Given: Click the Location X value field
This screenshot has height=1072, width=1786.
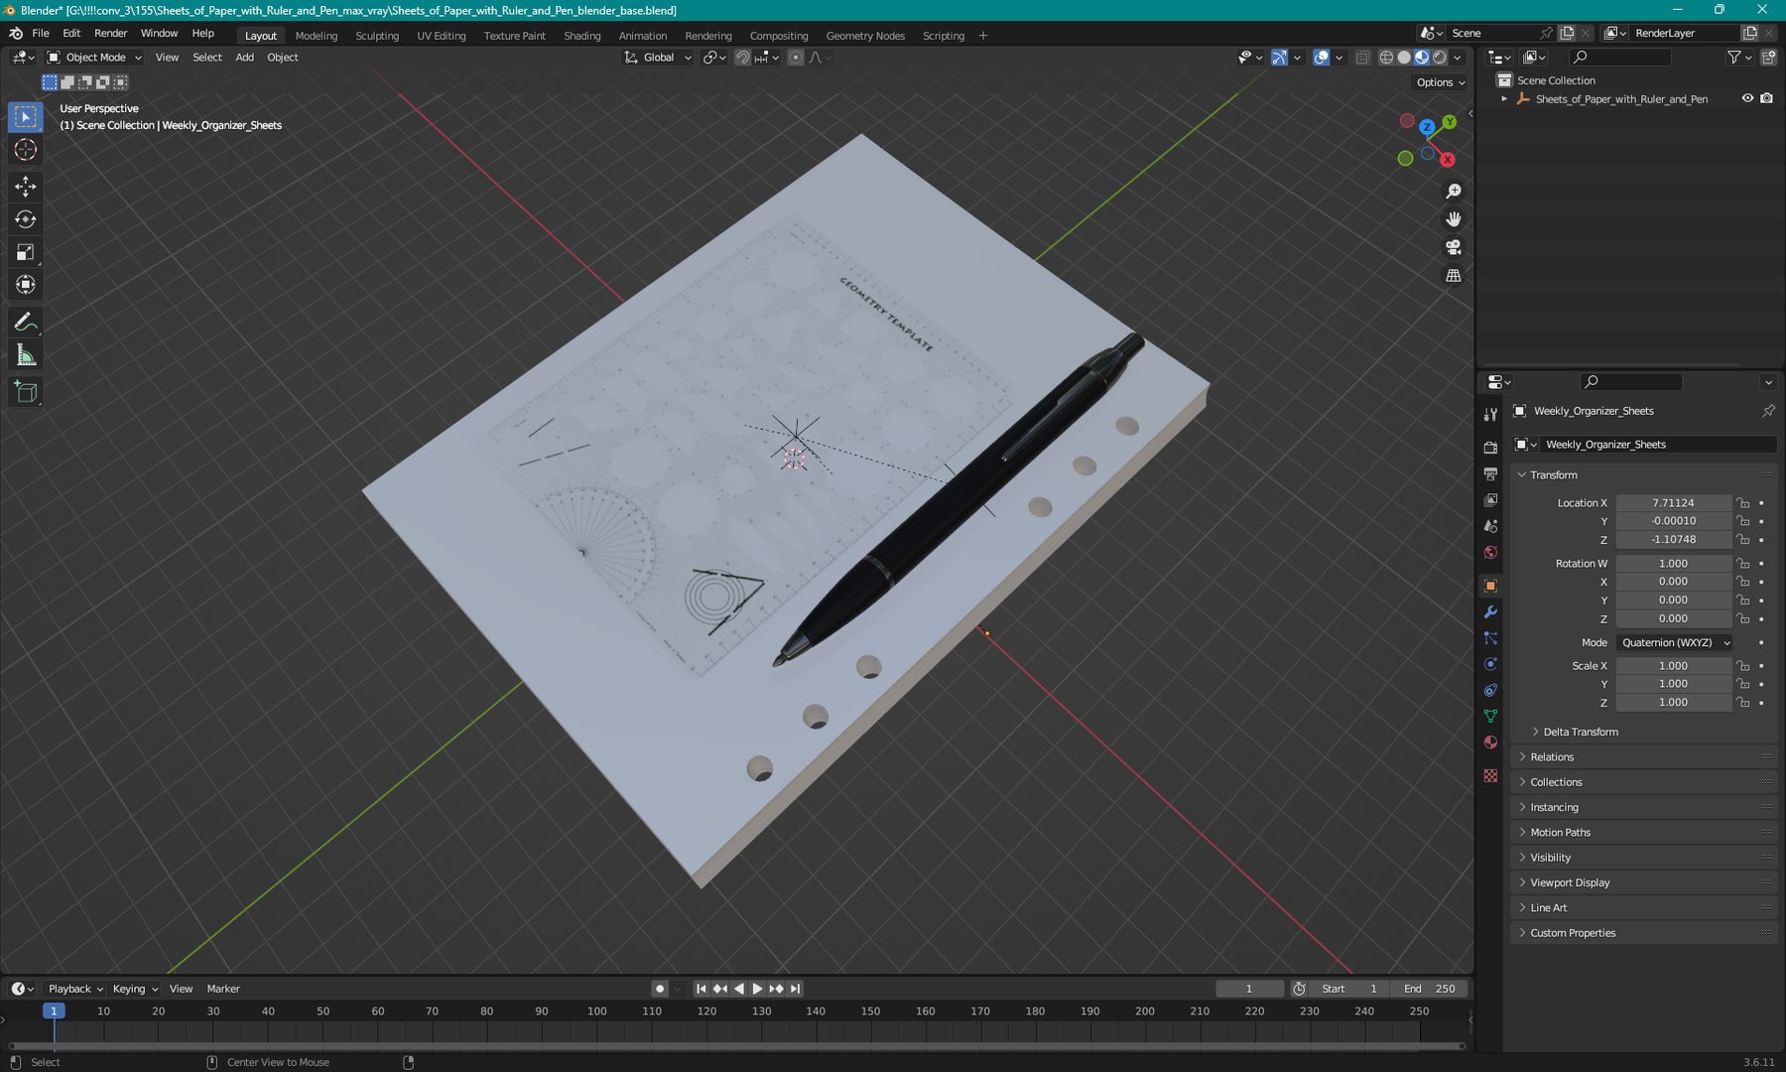Looking at the screenshot, I should [x=1673, y=503].
